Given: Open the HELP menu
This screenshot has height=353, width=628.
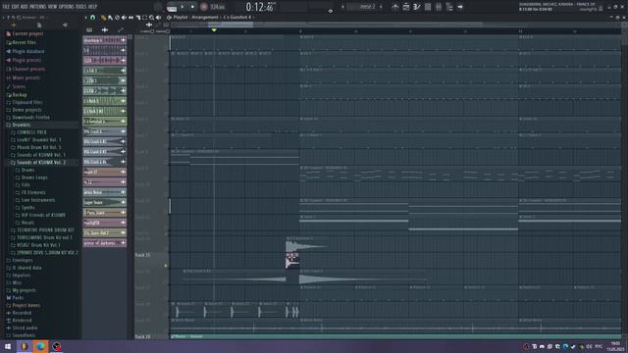Looking at the screenshot, I should (92, 7).
